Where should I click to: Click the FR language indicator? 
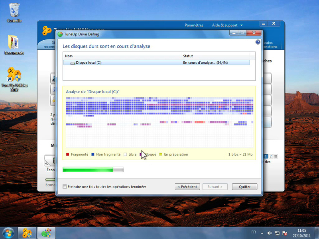coord(254,232)
